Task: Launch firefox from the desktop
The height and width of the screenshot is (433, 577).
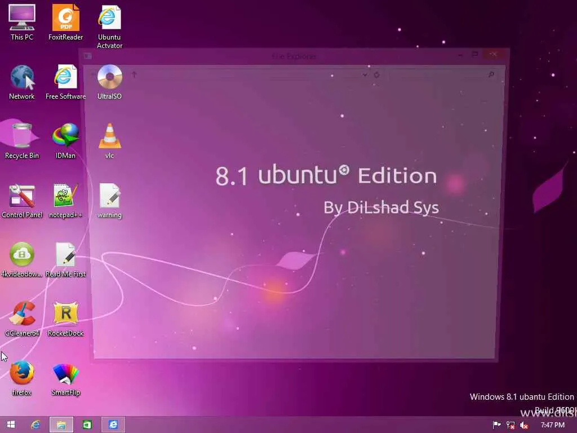Action: [x=22, y=378]
